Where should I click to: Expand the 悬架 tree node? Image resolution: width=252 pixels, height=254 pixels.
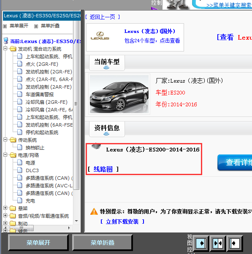click(x=5, y=208)
